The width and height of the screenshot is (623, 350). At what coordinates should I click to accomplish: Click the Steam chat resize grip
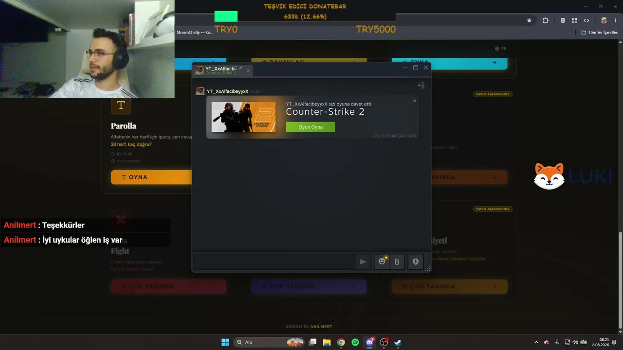click(428, 269)
